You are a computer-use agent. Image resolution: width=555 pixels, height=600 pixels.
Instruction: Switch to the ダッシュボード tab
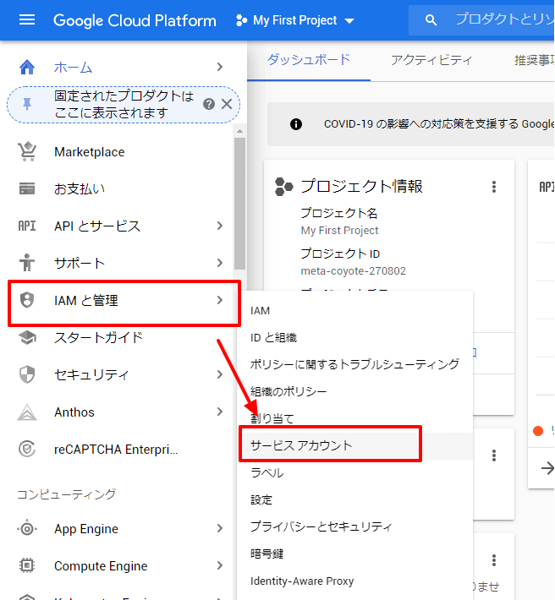click(x=309, y=60)
